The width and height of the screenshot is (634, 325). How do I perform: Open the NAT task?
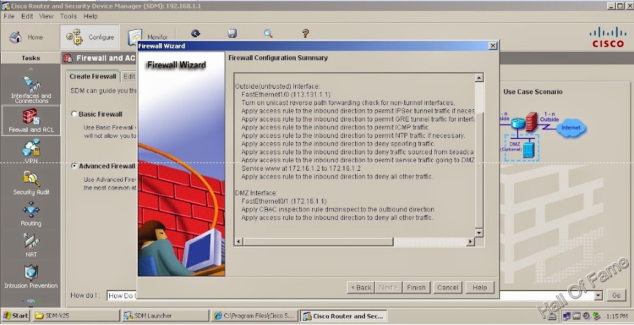tap(31, 245)
